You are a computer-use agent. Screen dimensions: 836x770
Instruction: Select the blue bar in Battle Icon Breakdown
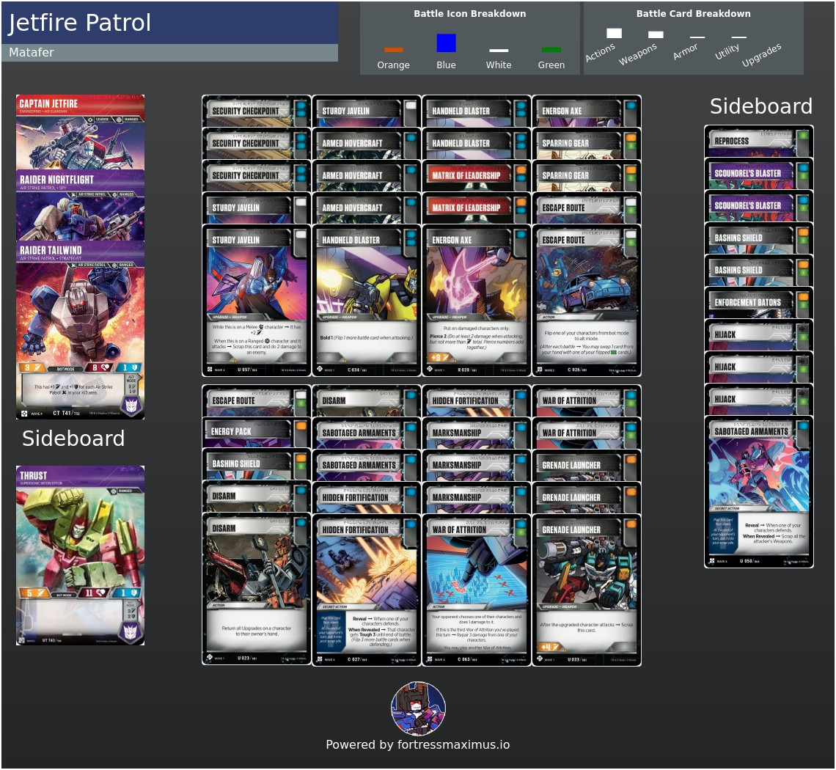tap(447, 43)
